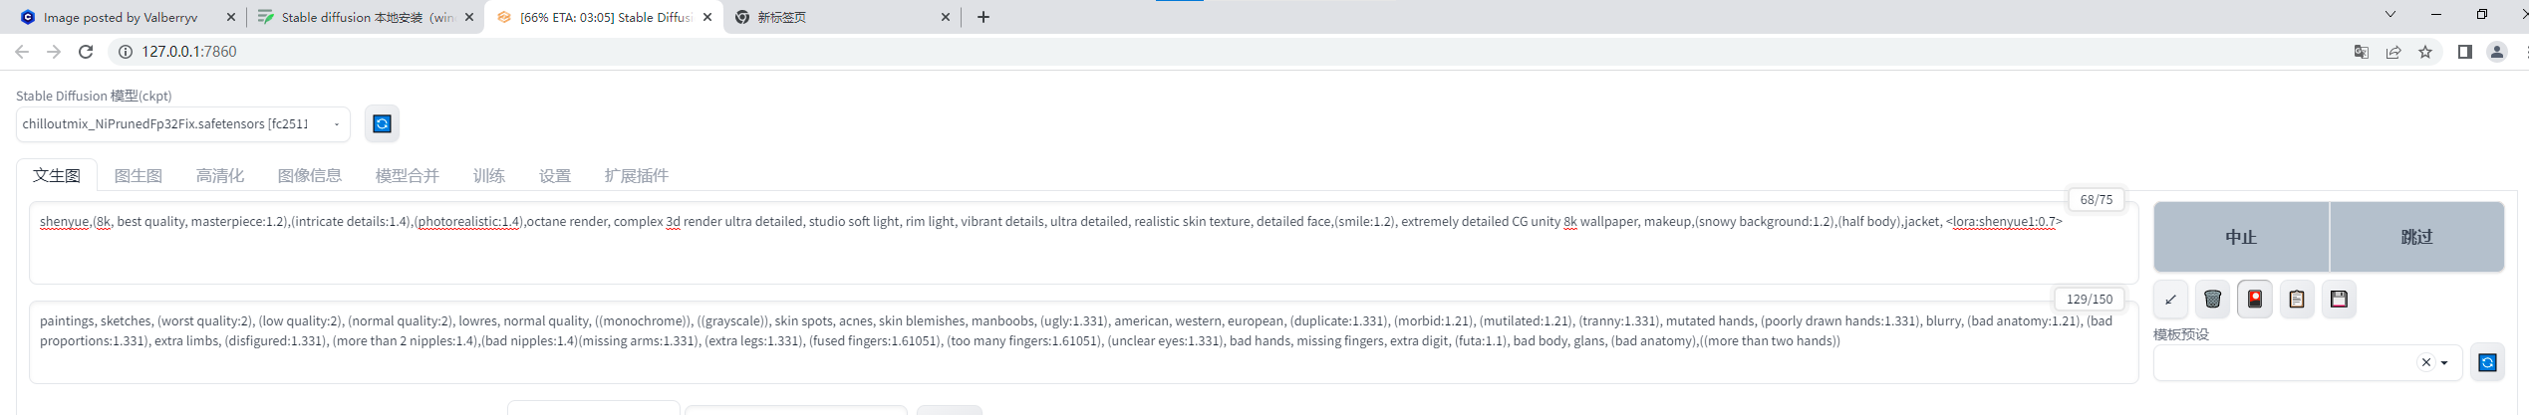Refresh the checkpoint model list
2529x415 pixels.
pyautogui.click(x=382, y=123)
